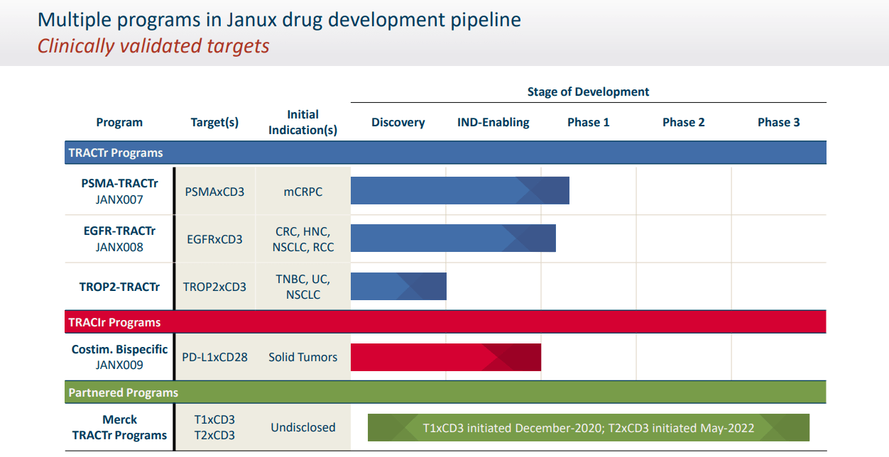Expand the TRACIr Programs section header
This screenshot has height=457, width=889.
114,321
